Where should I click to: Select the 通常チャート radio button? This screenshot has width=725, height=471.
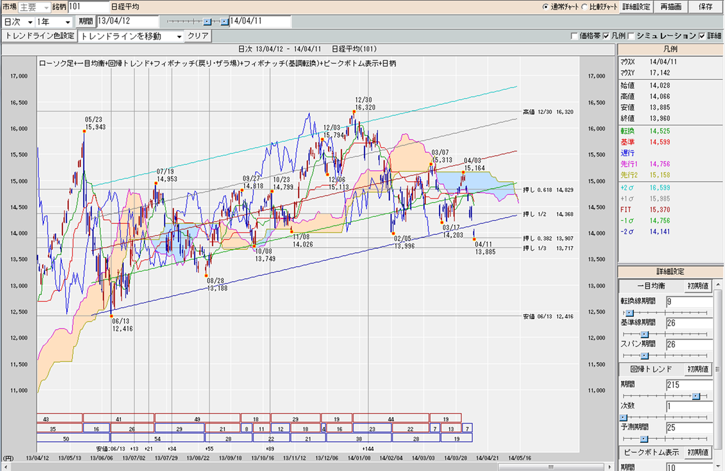click(546, 7)
